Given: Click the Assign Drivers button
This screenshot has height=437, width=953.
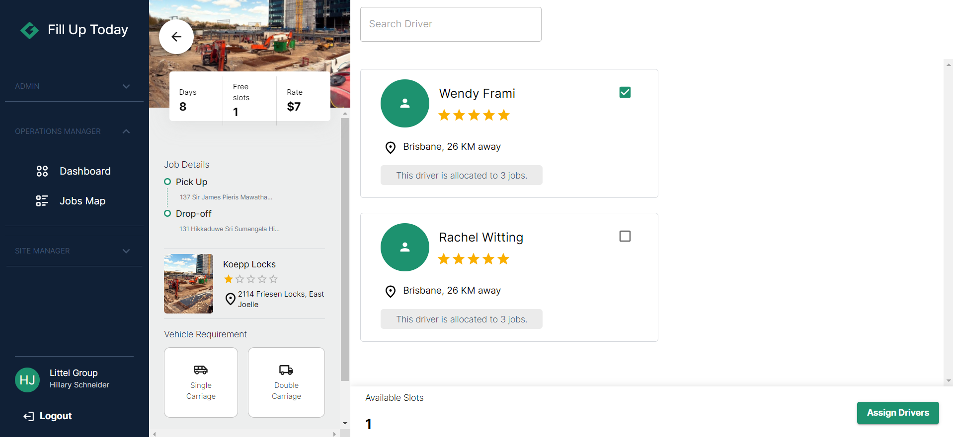Looking at the screenshot, I should tap(898, 413).
